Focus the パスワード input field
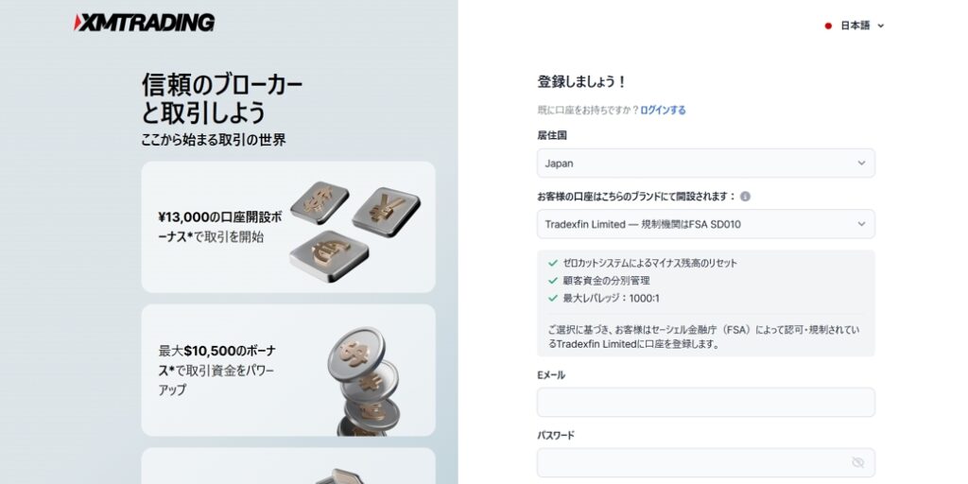Image resolution: width=968 pixels, height=484 pixels. click(x=705, y=462)
